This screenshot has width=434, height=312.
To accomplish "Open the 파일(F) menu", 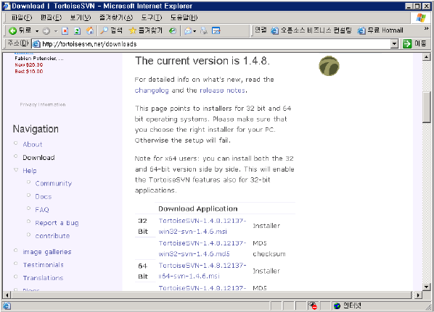I will tap(22, 17).
